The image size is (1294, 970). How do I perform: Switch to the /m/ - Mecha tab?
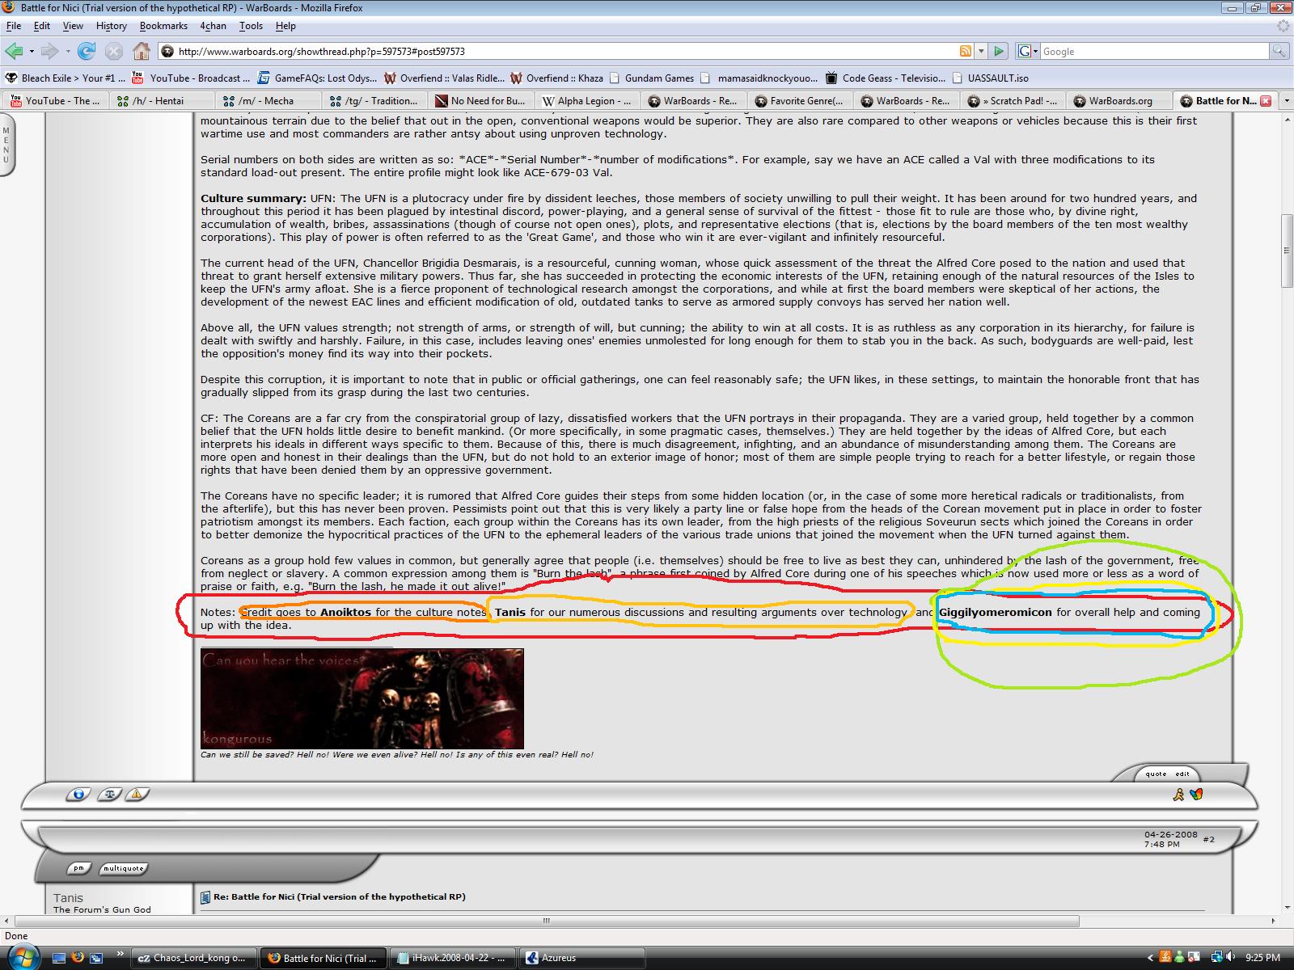pyautogui.click(x=269, y=101)
